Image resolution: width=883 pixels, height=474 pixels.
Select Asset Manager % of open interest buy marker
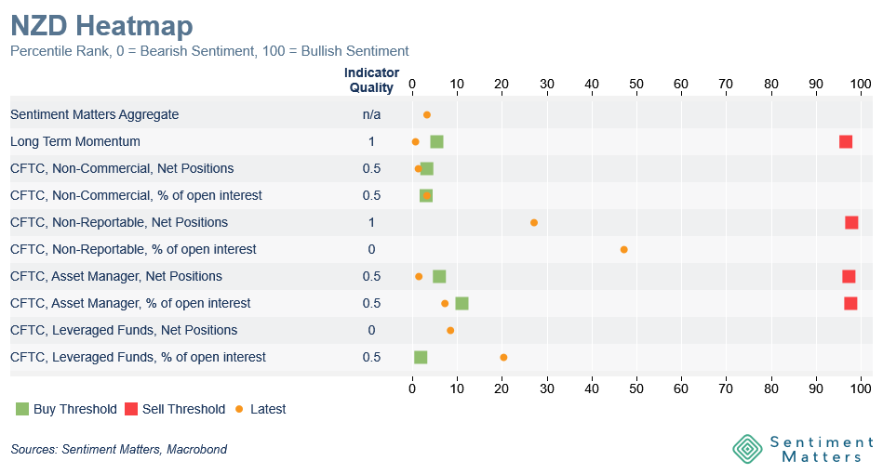tap(462, 303)
